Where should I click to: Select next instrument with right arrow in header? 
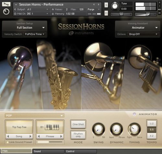point(98,5)
